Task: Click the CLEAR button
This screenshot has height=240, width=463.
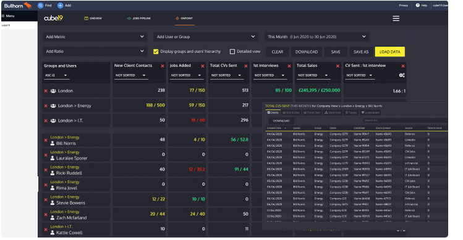Action: pos(278,52)
